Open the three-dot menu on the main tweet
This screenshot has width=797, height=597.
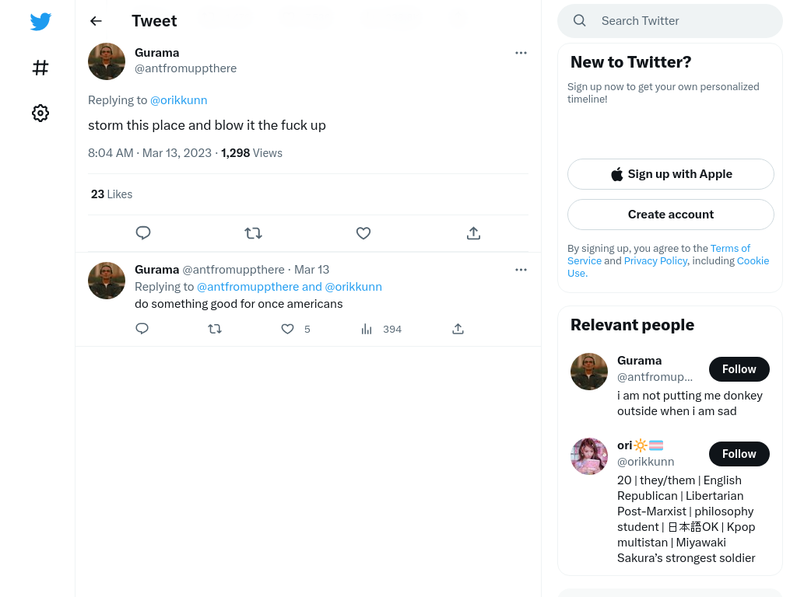[521, 53]
